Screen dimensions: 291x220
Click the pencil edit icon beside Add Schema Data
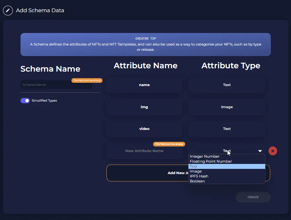coord(8,10)
